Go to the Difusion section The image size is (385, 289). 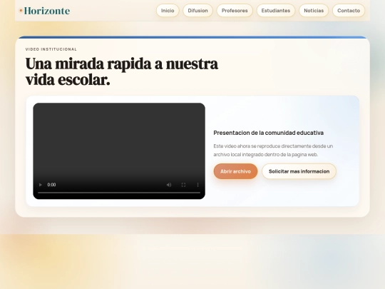point(198,11)
